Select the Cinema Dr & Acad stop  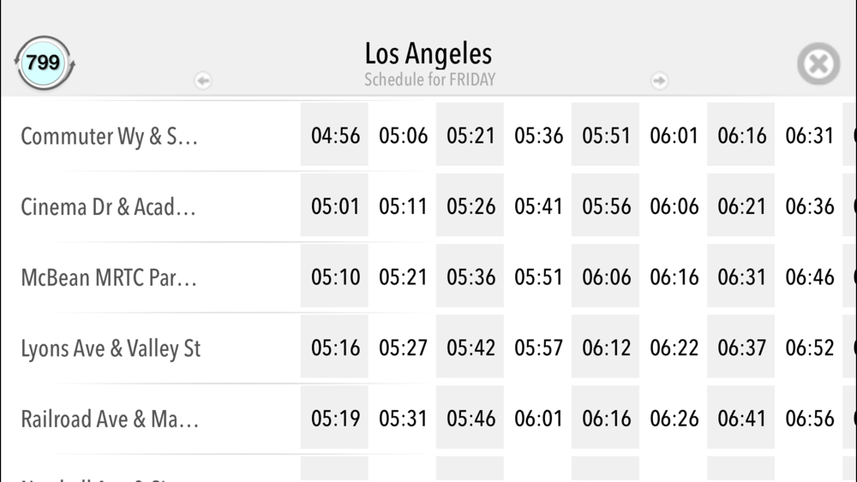[x=109, y=207]
